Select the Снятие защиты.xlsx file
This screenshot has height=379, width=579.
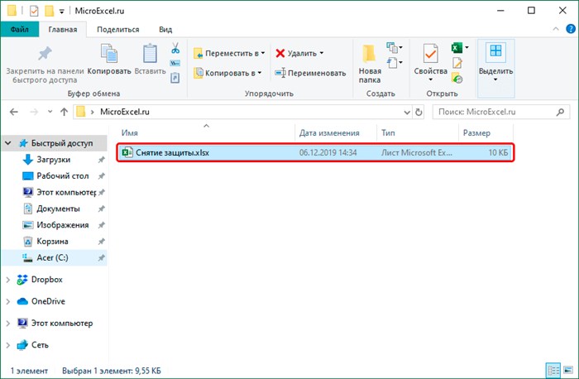pos(315,152)
